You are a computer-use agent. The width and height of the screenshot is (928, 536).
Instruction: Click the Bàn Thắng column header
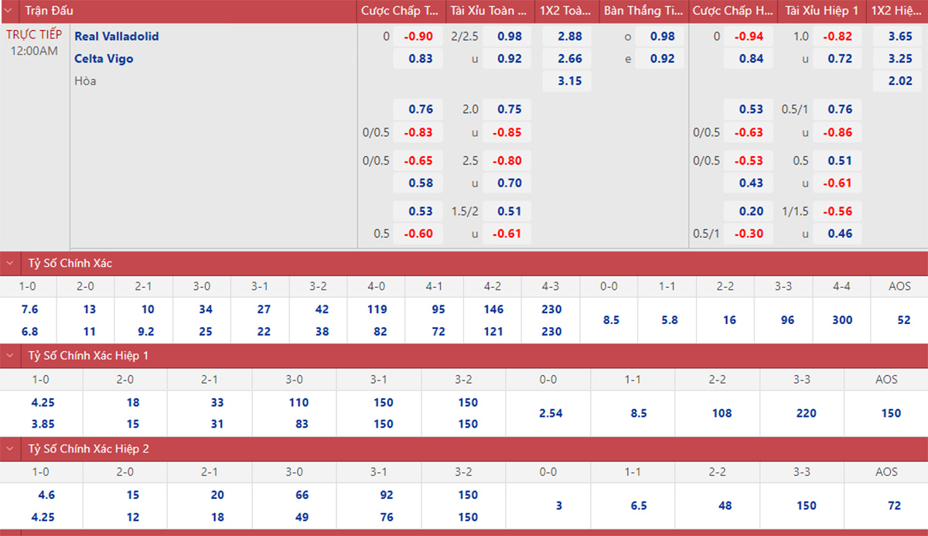click(x=643, y=11)
